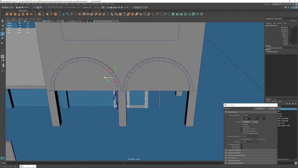Image resolution: width=298 pixels, height=168 pixels.
Task: Enable Pin Component Pivot checkbox
Action: (242, 129)
